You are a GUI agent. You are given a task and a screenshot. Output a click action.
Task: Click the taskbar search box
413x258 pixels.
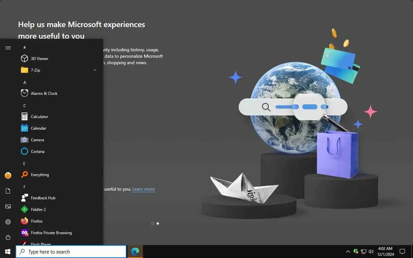[x=71, y=252]
